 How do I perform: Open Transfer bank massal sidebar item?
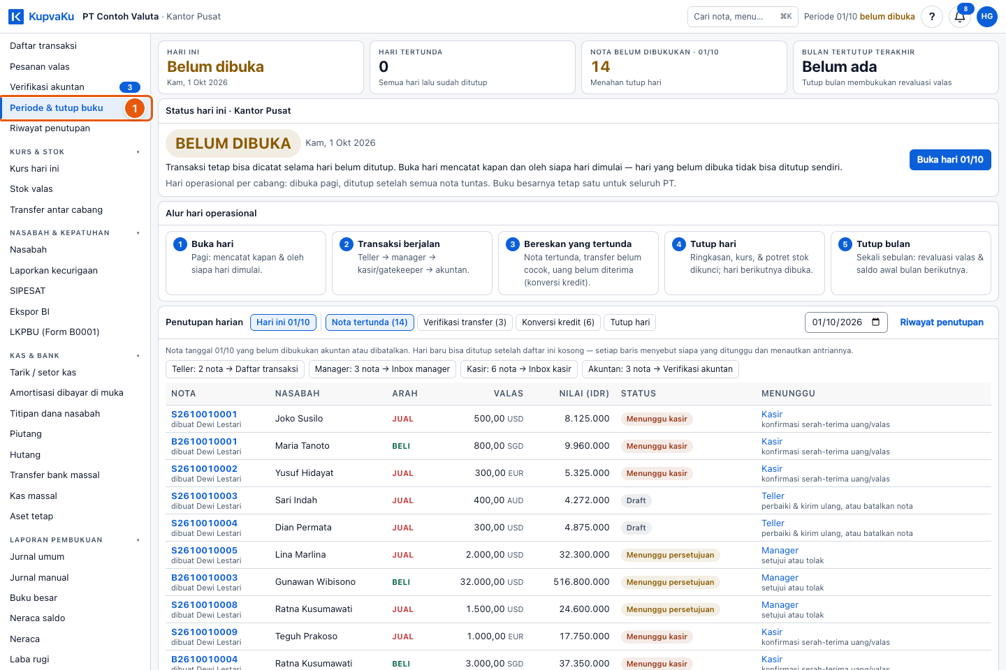[75, 475]
